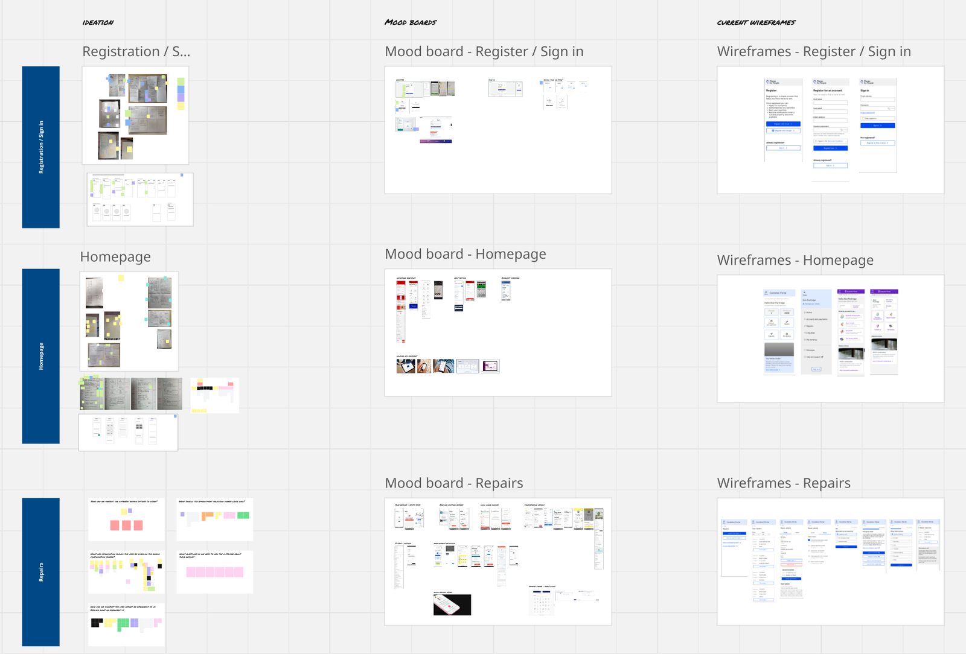Select the Homepage ideation frame title
966x654 pixels.
[x=115, y=257]
